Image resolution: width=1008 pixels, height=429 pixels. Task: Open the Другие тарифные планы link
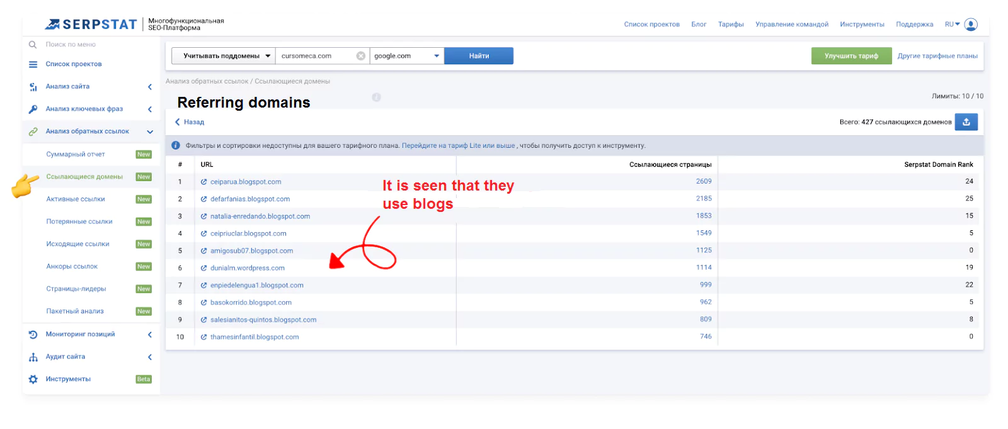tap(937, 56)
